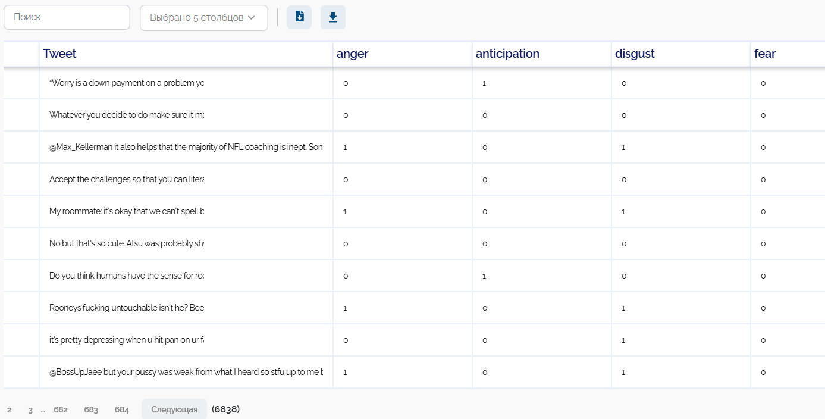Screen dimensions: 825x419
Task: Click anticipation value in 'Worry is a down' row
Action: click(484, 83)
